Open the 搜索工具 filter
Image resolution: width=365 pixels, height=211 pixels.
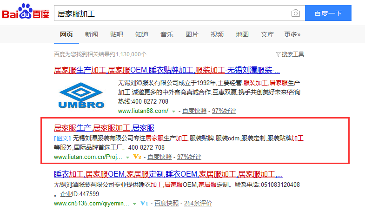pyautogui.click(x=290, y=54)
